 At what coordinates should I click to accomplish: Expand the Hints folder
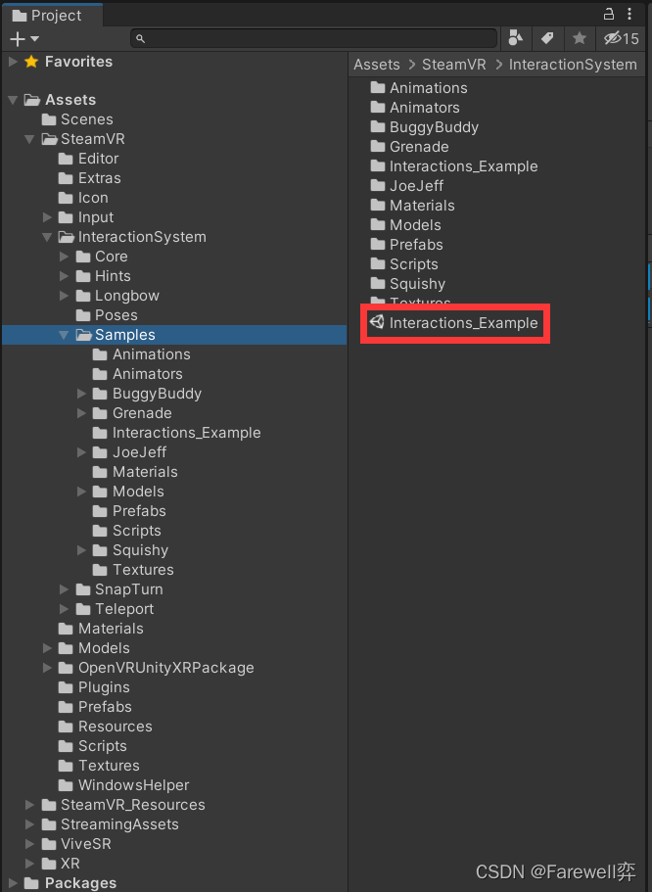[65, 276]
